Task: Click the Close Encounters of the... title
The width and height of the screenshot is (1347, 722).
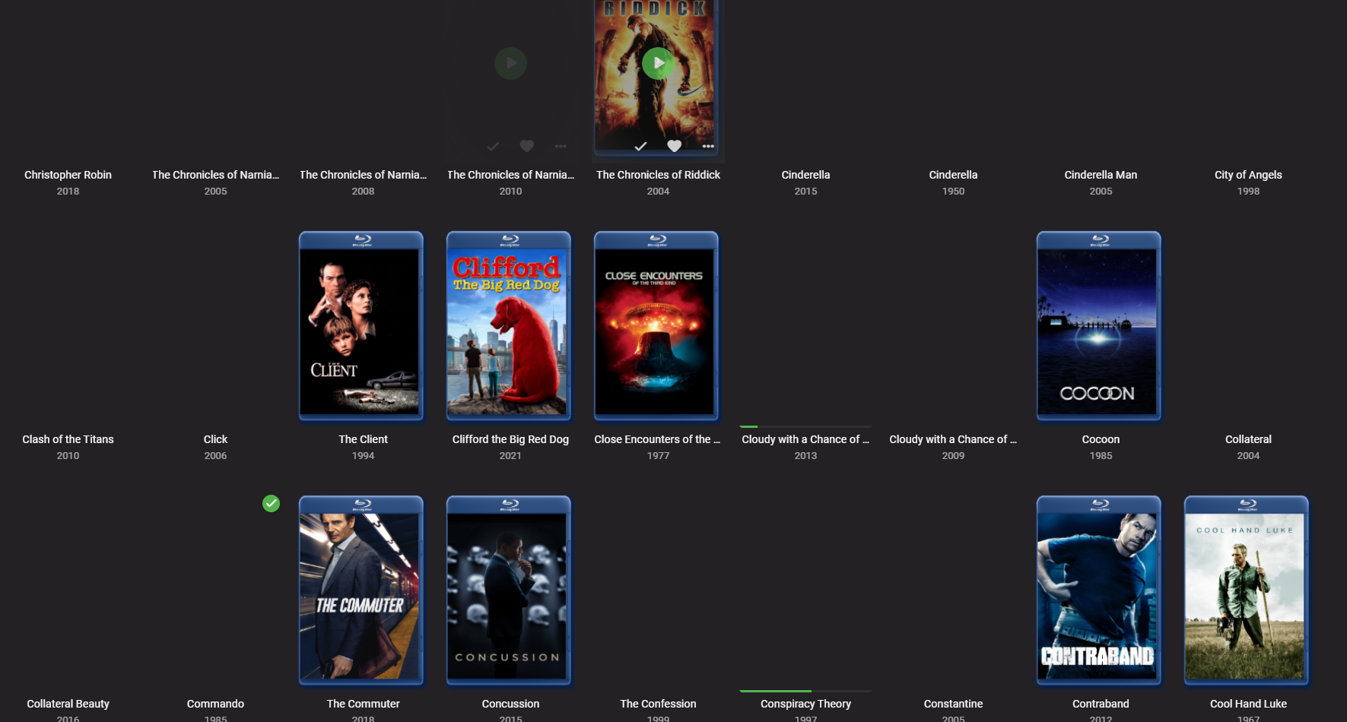Action: tap(658, 439)
